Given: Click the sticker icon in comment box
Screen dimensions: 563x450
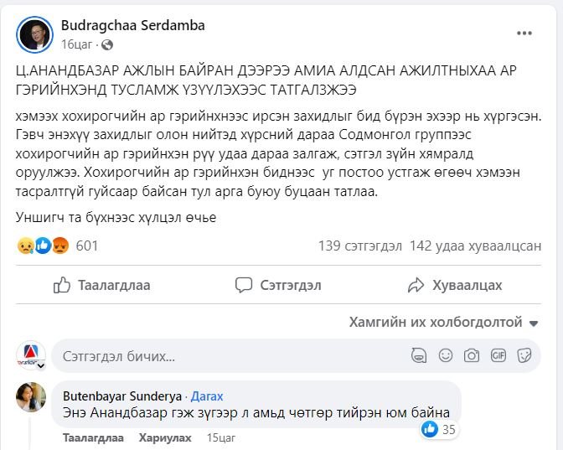Looking at the screenshot, I should (524, 355).
